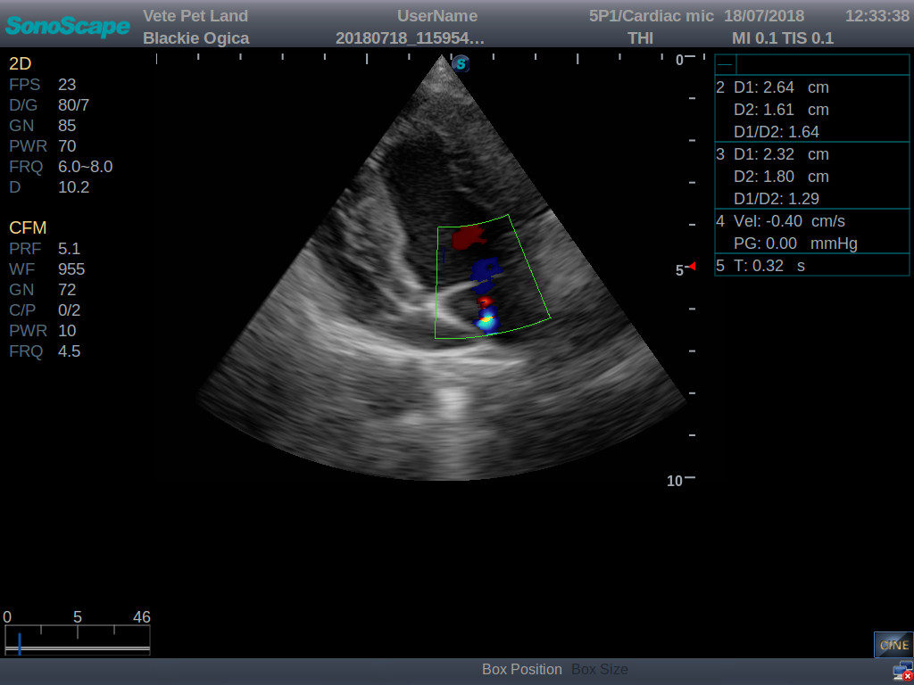Click the 2D FRQ 6.0~8.0 parameter
The image size is (914, 685).
pyautogui.click(x=61, y=167)
